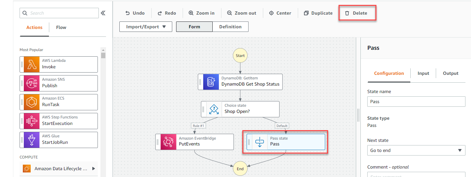
Task: Click drag handle of Pass state
Action: click(250, 142)
